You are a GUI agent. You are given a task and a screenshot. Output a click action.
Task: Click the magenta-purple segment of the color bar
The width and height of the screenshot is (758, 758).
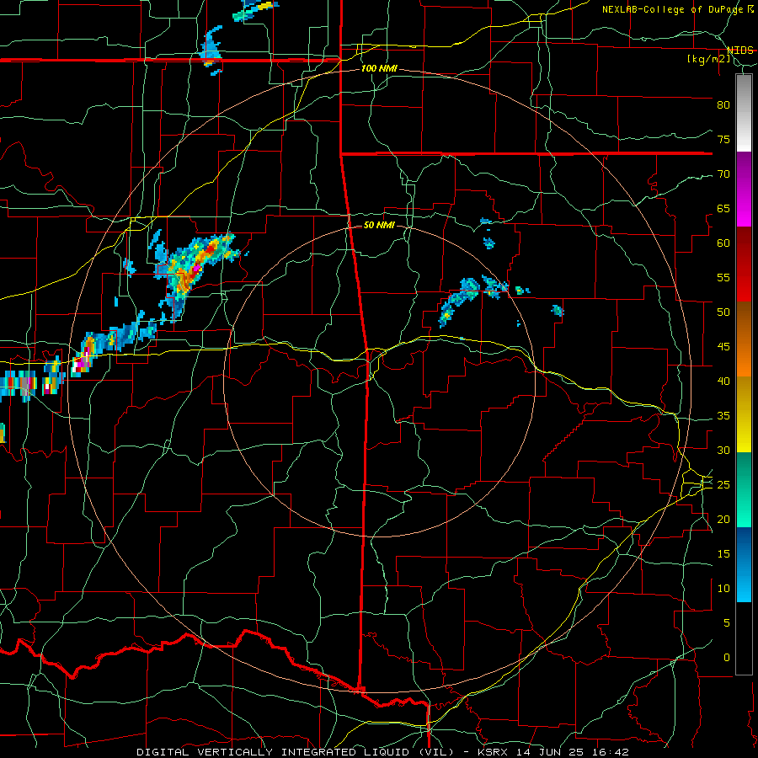tap(744, 189)
